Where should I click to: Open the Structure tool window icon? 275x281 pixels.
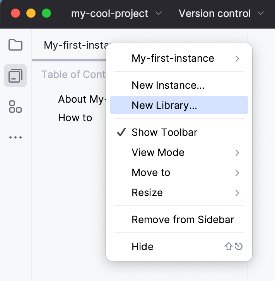[15, 106]
